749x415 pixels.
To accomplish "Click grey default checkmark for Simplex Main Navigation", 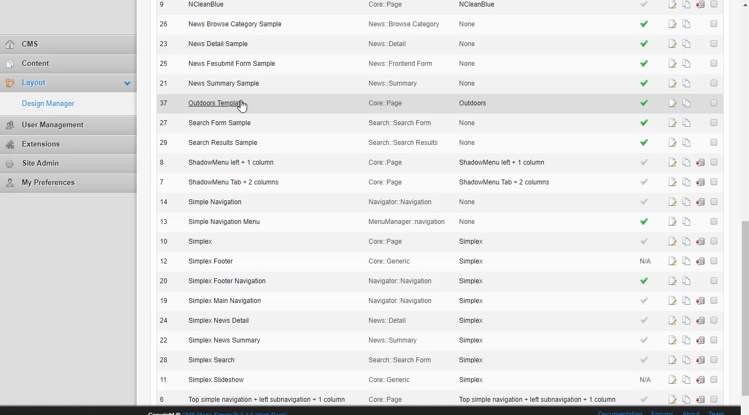I will pos(644,301).
